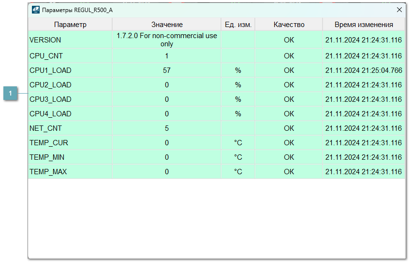This screenshot has width=412, height=263.
Task: Click the % unit of CPU3_LOAD
Action: (238, 99)
